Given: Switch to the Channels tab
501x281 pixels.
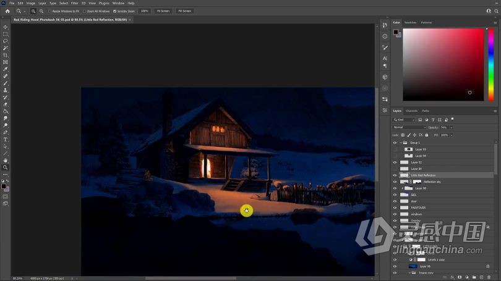Looking at the screenshot, I should pos(411,111).
